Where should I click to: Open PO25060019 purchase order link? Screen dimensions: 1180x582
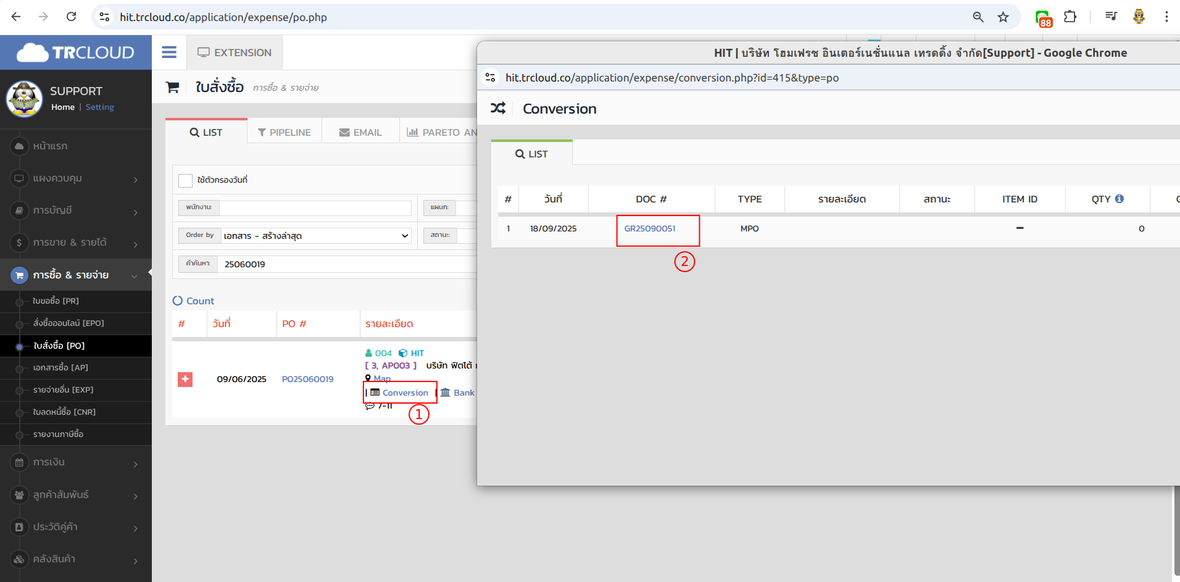307,379
